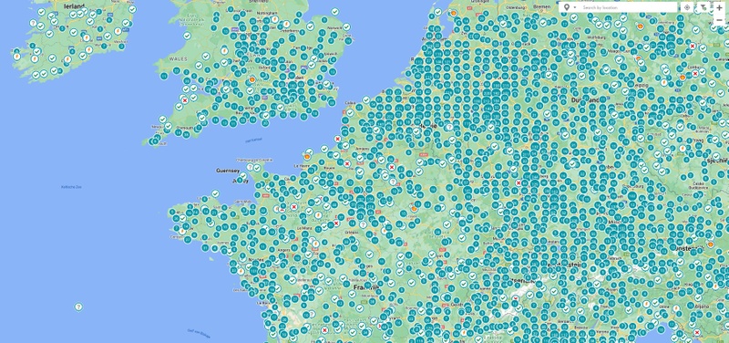Select red X marker in bottom-right corner
The height and width of the screenshot is (343, 729).
697,332
